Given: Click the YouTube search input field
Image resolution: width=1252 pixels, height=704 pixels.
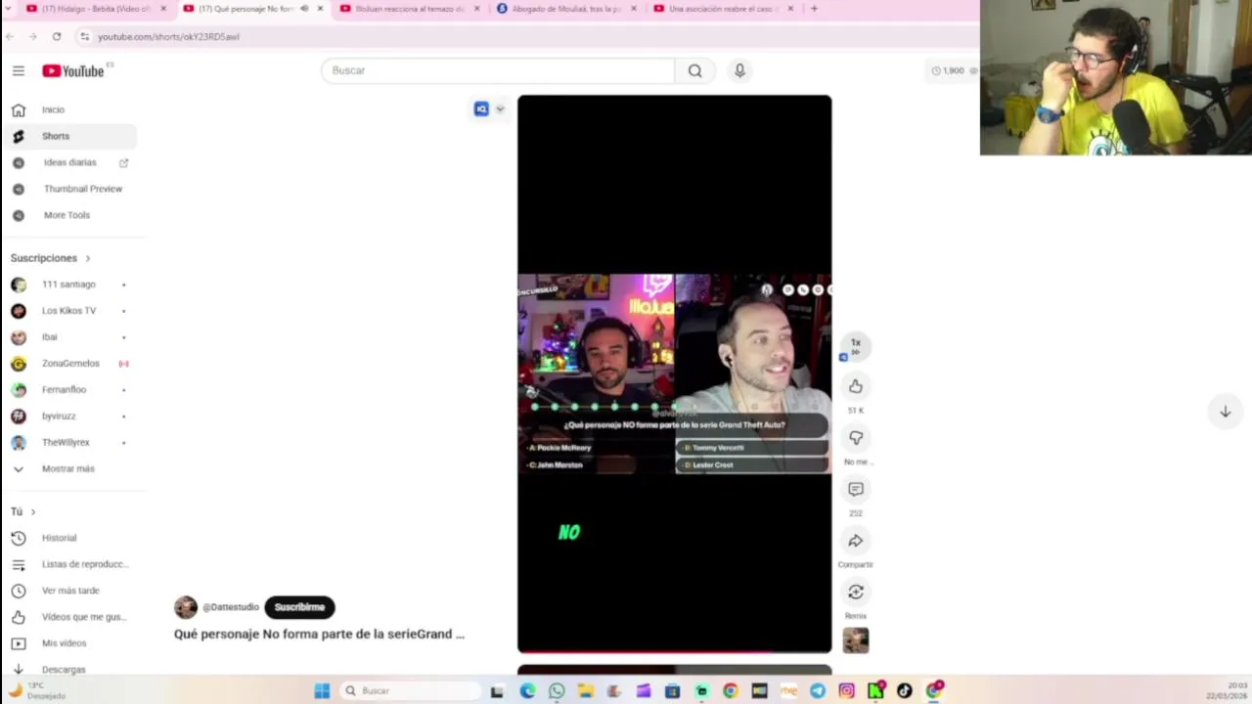Looking at the screenshot, I should point(498,70).
